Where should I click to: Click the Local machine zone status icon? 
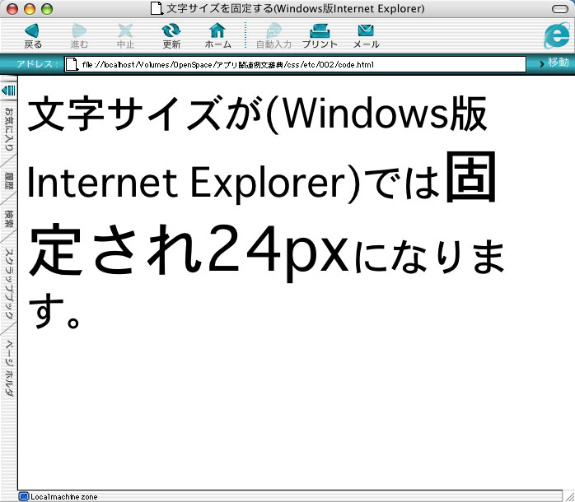coord(23,496)
